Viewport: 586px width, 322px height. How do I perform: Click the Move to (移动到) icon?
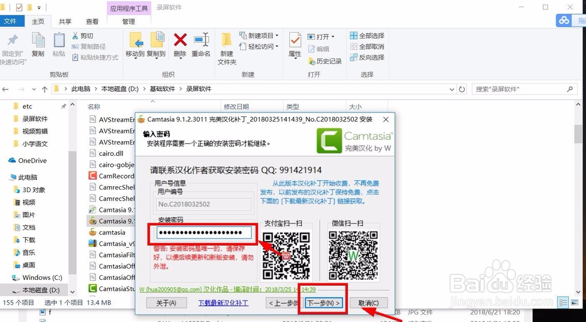135,40
